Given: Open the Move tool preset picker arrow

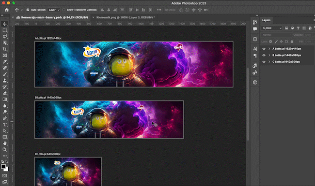Looking at the screenshot, I should coord(22,10).
